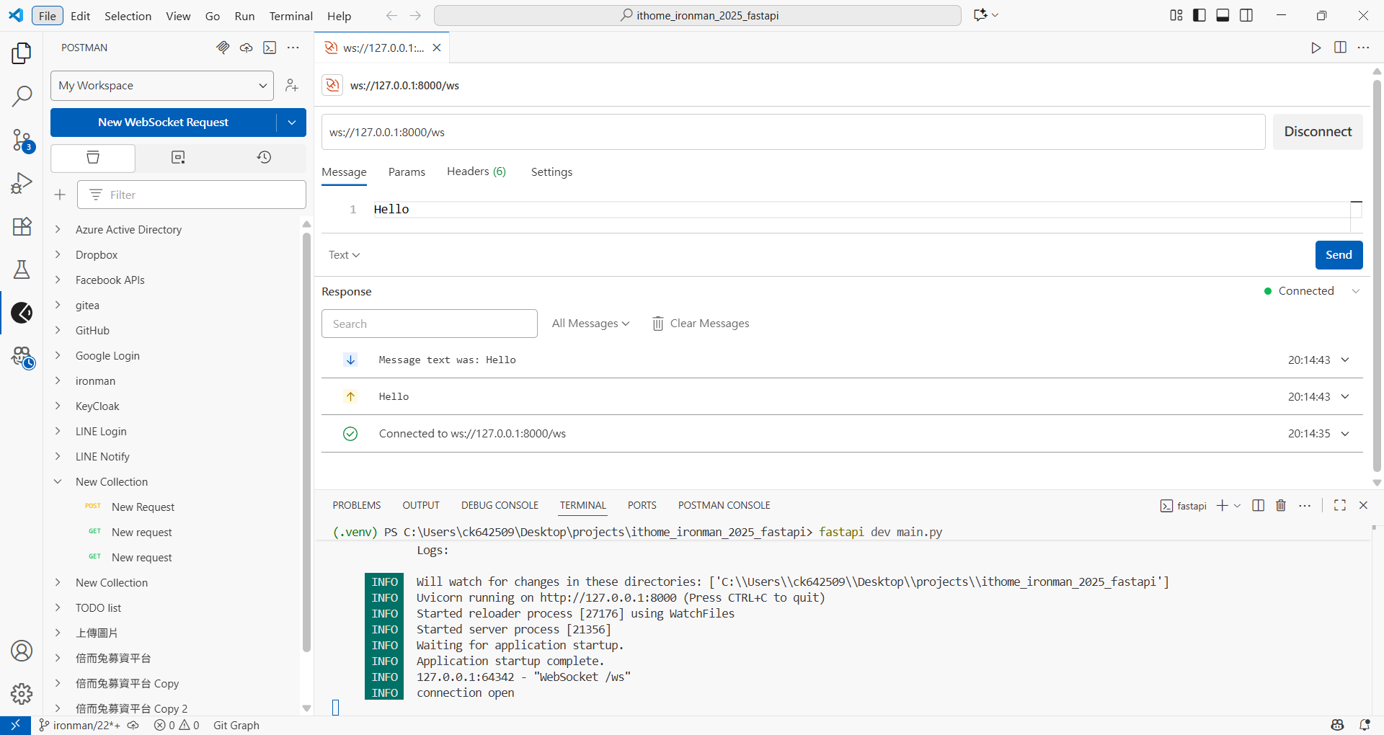Click the response Search input field

coord(429,324)
